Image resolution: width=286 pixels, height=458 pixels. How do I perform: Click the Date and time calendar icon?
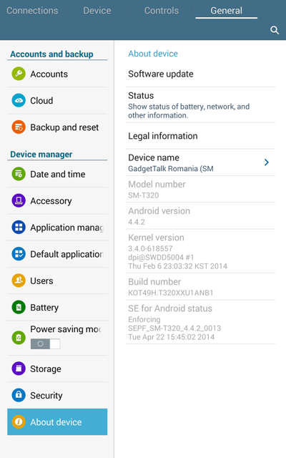19,174
